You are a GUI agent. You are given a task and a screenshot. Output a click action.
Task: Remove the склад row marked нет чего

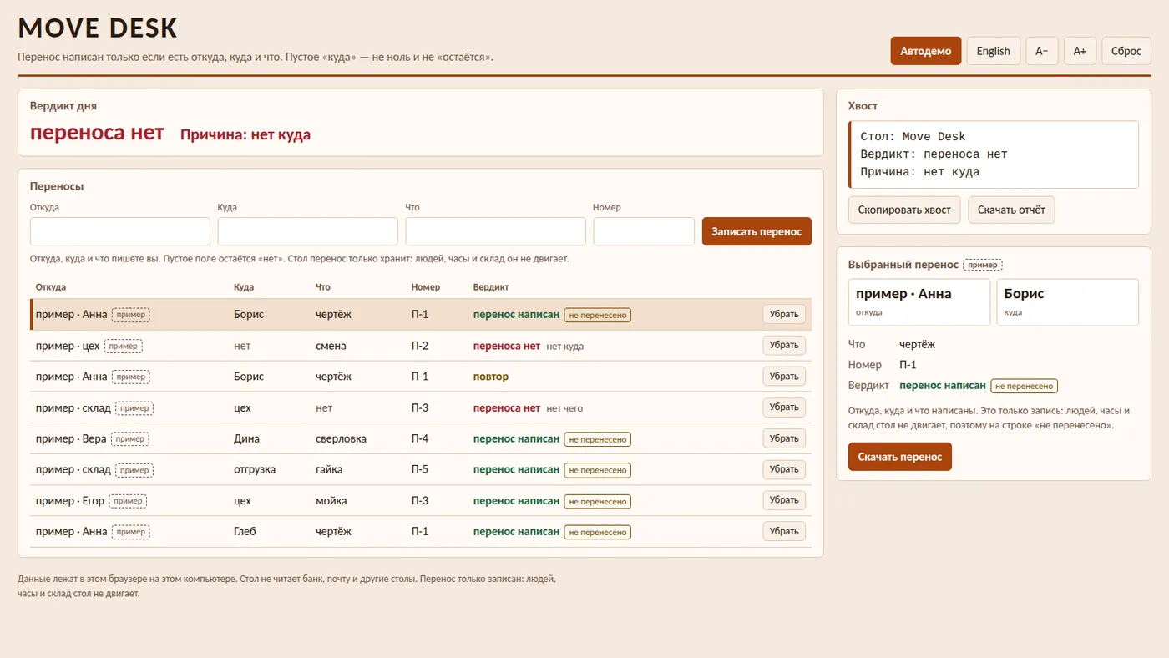[x=784, y=407]
